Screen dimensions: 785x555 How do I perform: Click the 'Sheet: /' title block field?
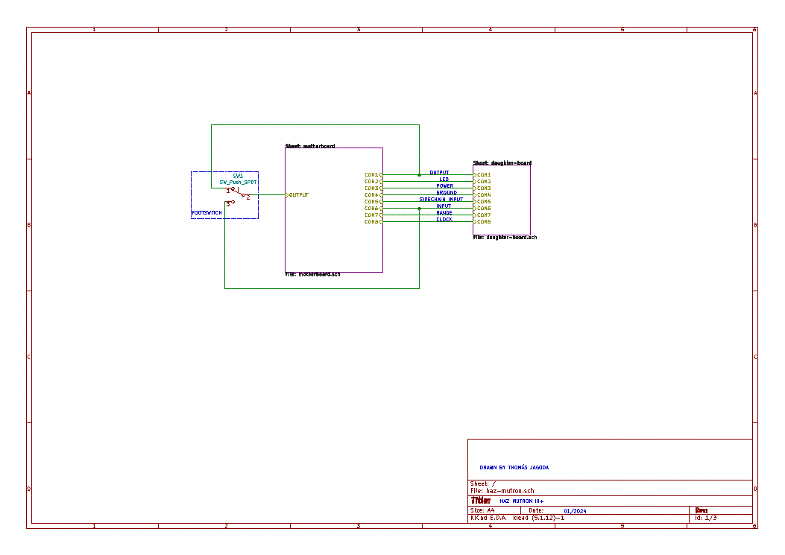483,484
